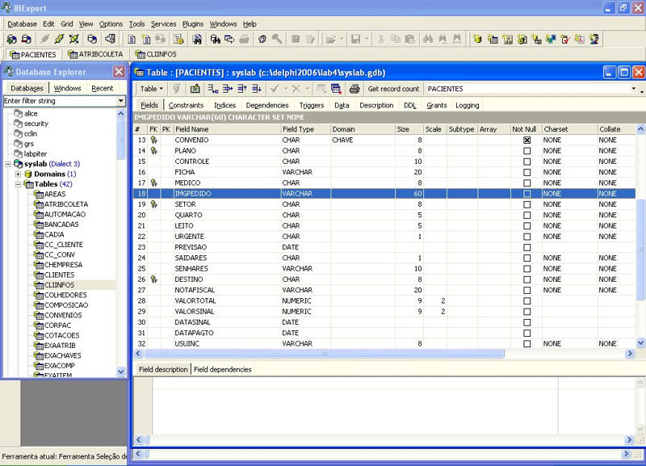
Task: Click the Empty Table icon with red mark
Action: point(336,89)
